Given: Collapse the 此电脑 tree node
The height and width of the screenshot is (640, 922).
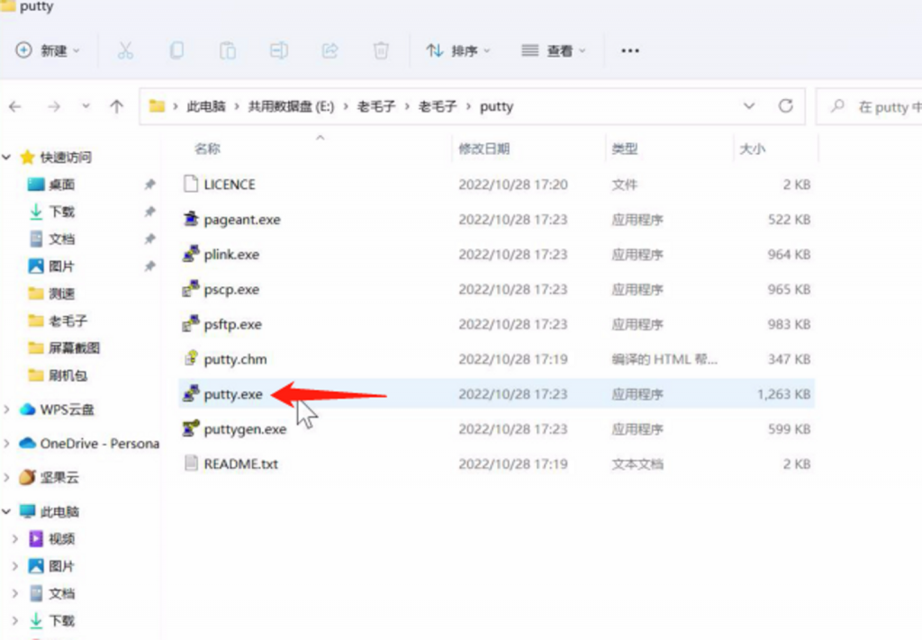Looking at the screenshot, I should click(x=7, y=511).
